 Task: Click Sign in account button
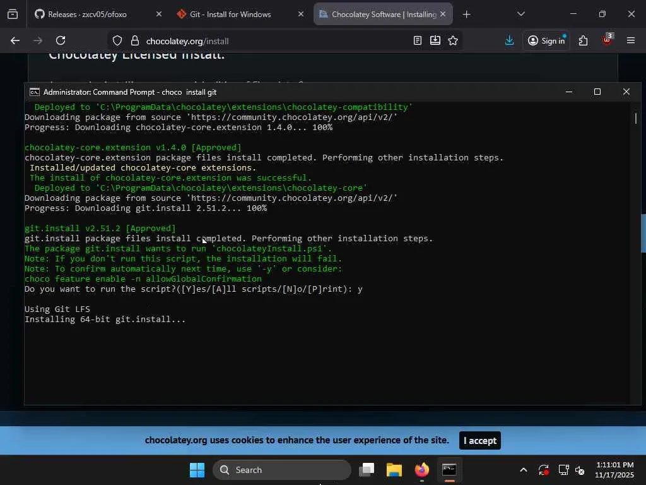(546, 41)
